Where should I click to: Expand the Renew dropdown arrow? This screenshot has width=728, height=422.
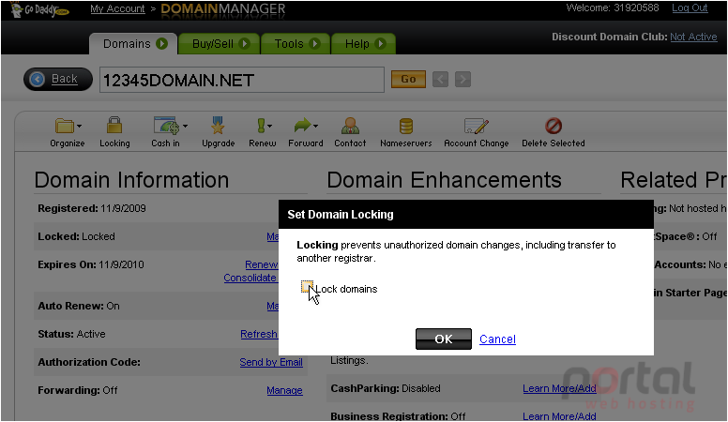pyautogui.click(x=270, y=127)
